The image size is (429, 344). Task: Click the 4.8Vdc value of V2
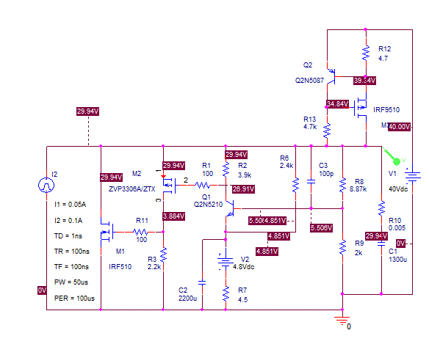[243, 267]
